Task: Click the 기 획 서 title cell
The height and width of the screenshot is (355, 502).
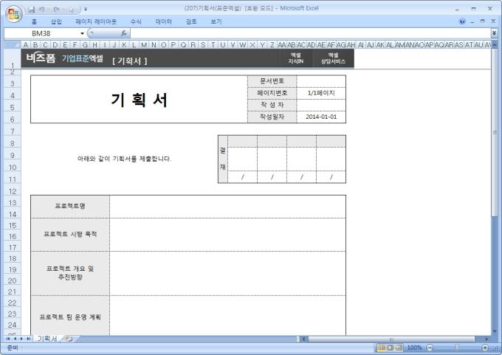Action: click(x=139, y=99)
